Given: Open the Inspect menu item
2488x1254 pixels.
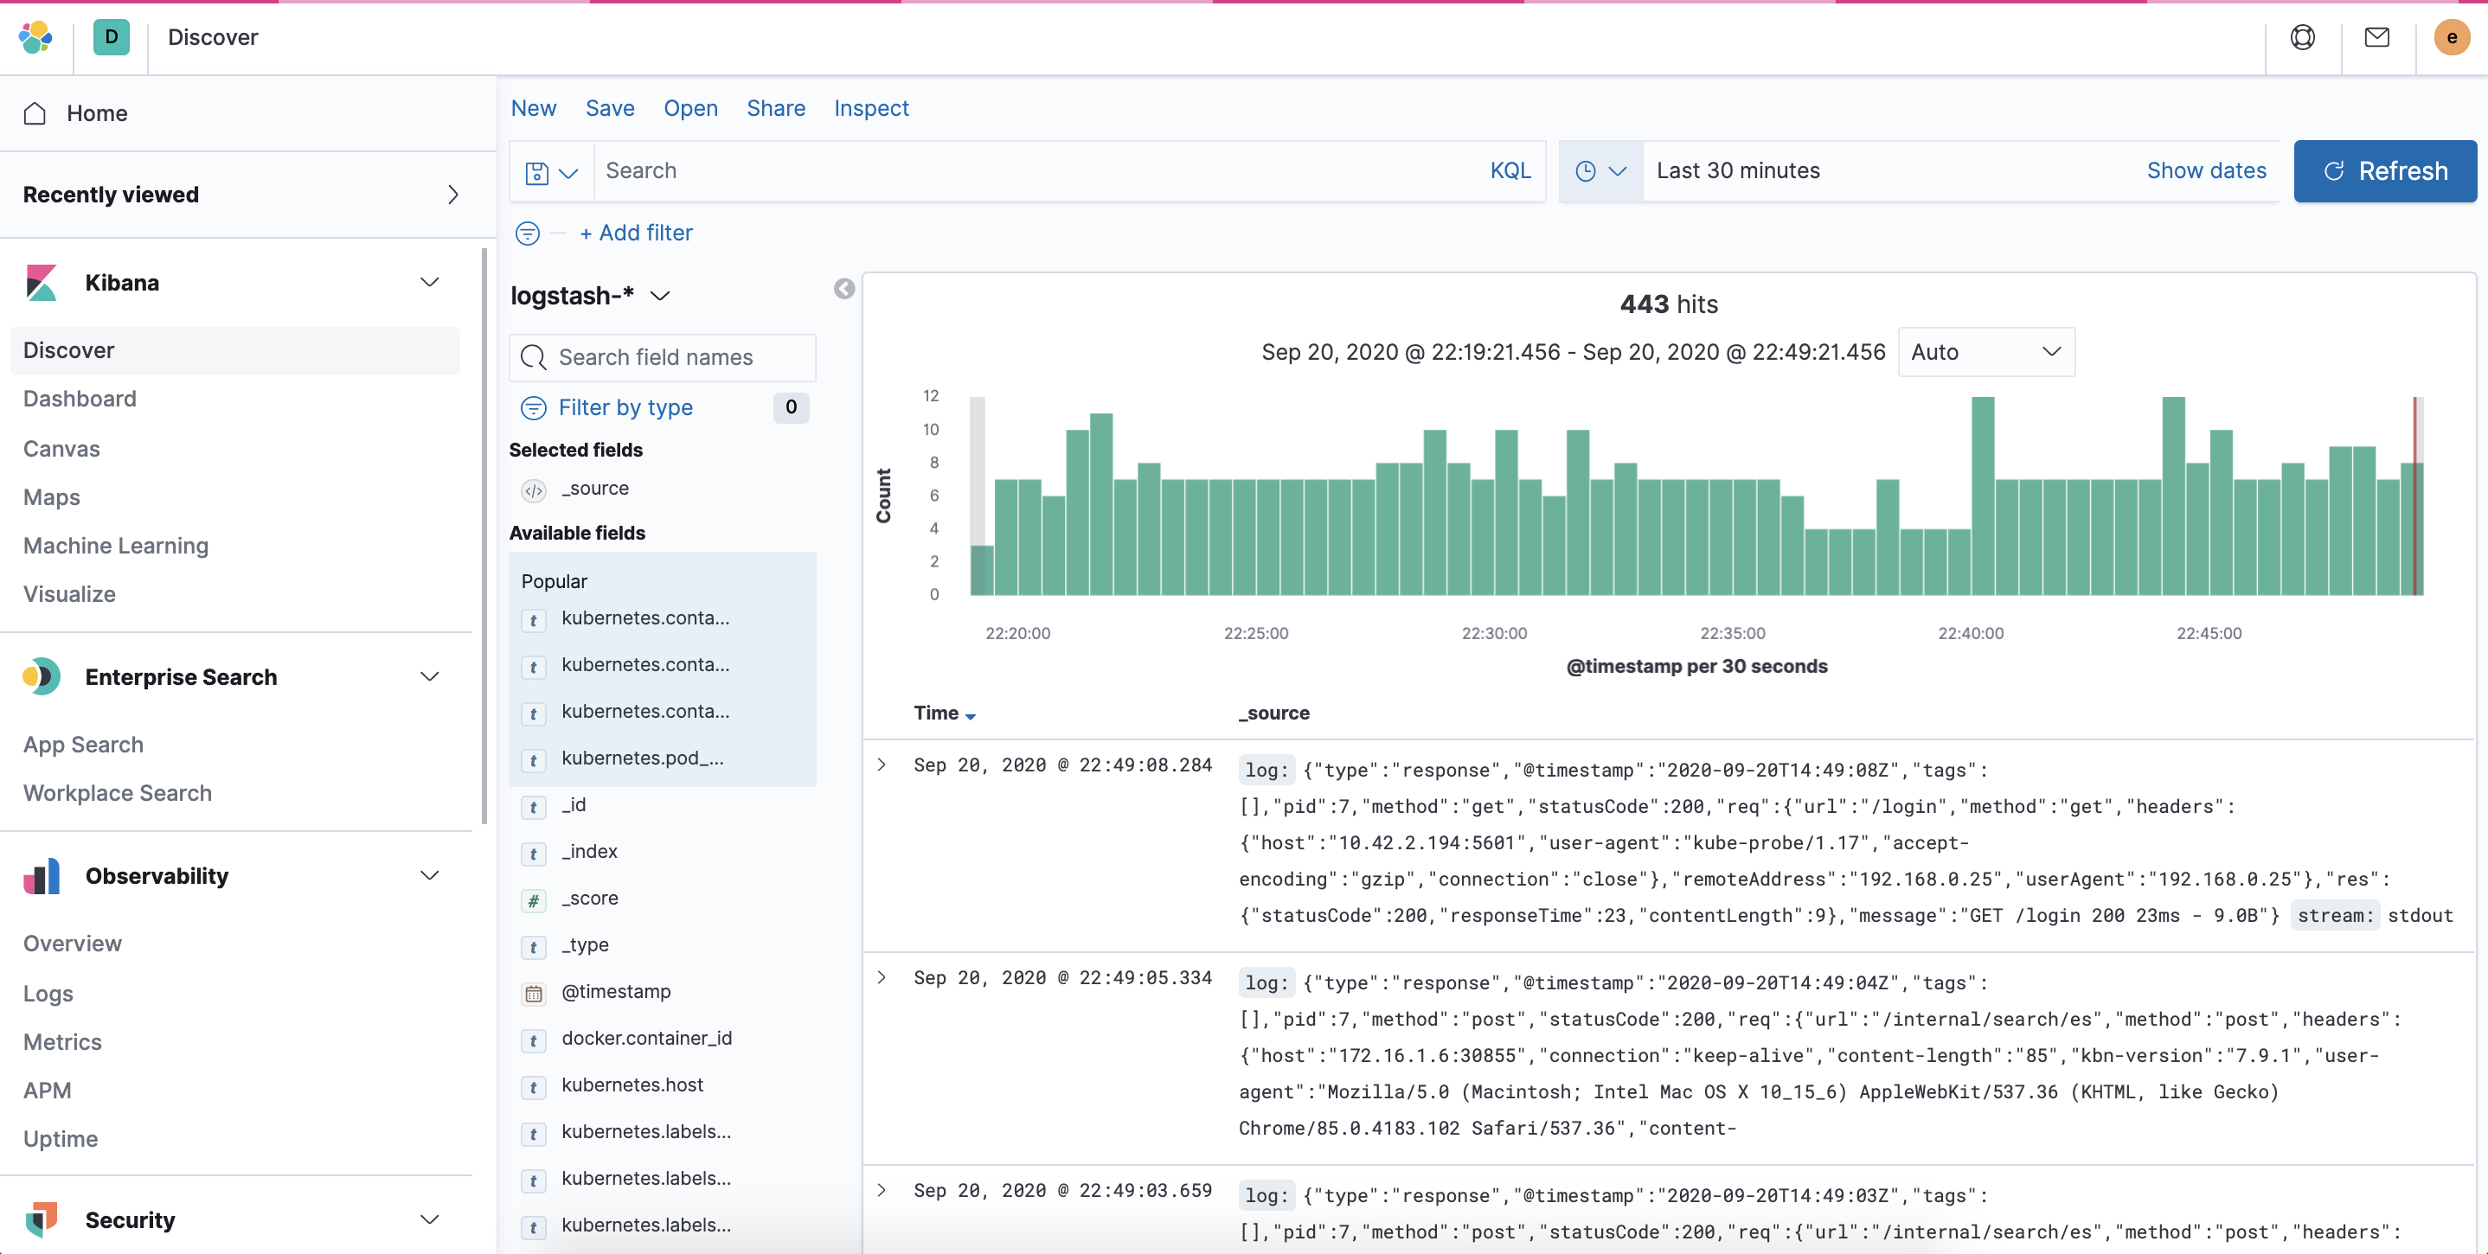Looking at the screenshot, I should click(x=870, y=108).
